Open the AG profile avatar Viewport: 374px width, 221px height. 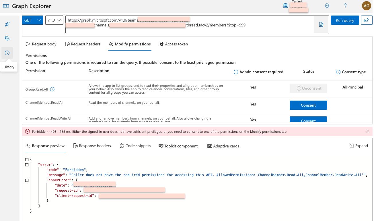click(x=366, y=6)
